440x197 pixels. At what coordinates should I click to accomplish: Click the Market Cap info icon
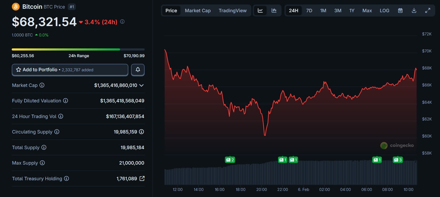point(42,85)
